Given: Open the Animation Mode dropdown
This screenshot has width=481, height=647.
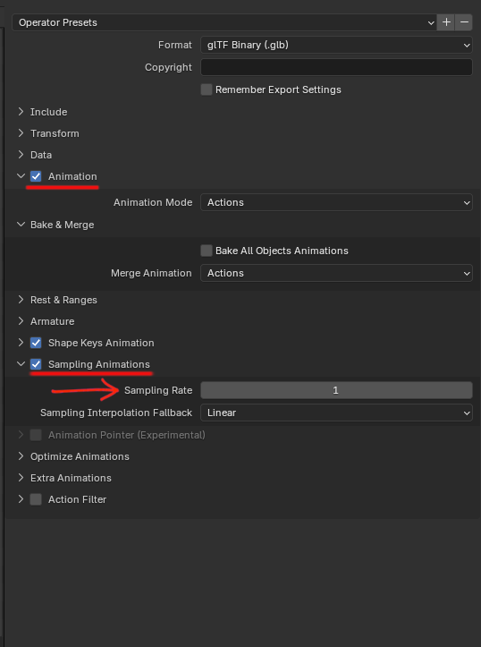Looking at the screenshot, I should (x=336, y=202).
